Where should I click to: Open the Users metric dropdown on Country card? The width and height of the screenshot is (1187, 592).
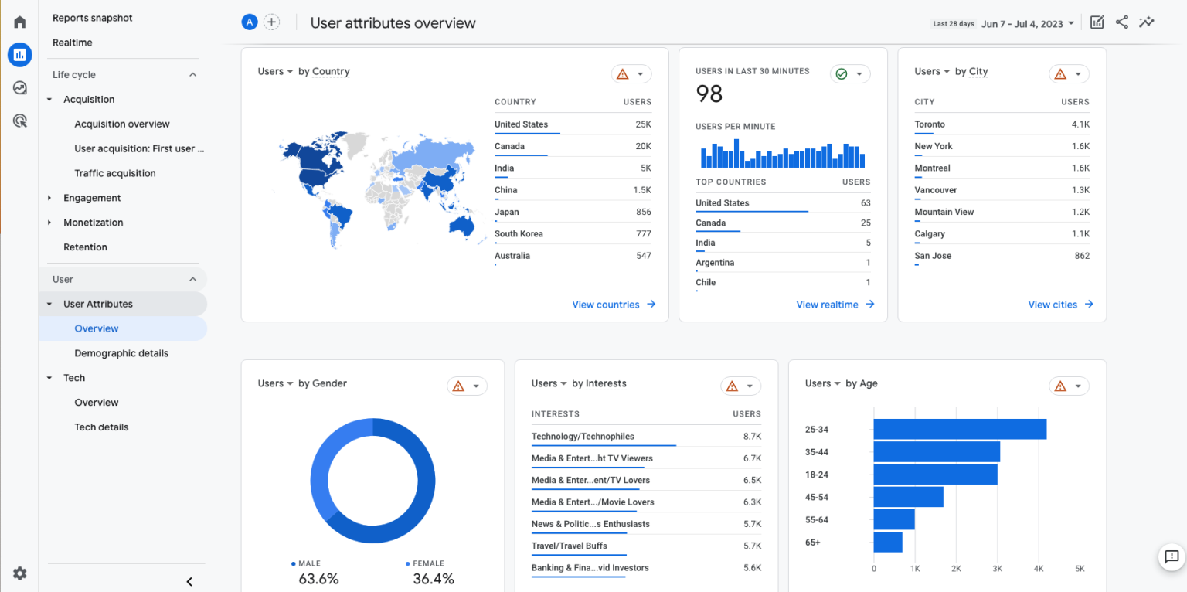[275, 70]
